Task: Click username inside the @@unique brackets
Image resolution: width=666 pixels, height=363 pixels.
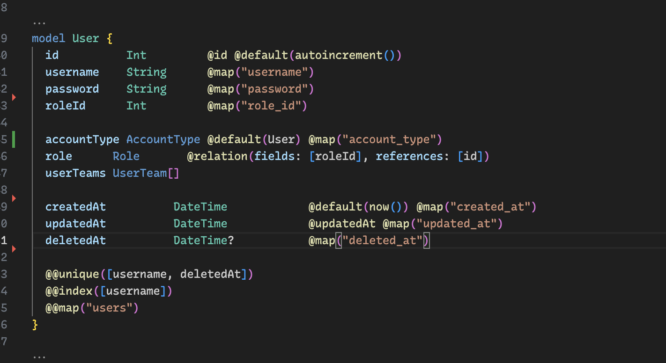Action: click(140, 274)
